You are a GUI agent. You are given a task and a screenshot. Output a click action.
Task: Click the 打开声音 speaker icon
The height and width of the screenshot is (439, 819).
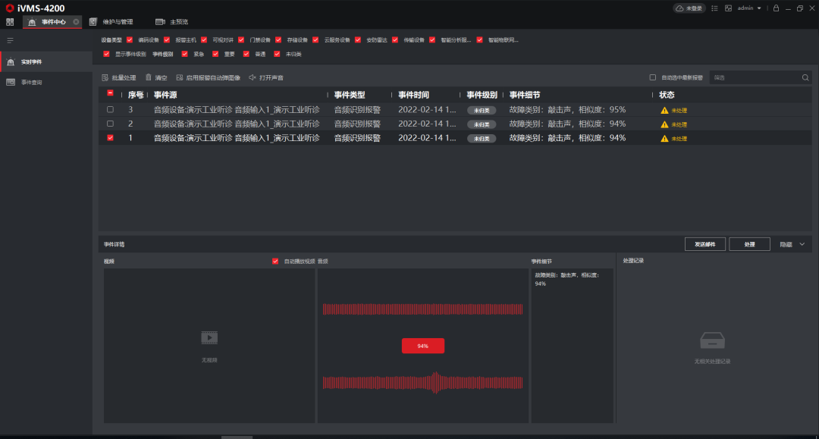click(253, 77)
